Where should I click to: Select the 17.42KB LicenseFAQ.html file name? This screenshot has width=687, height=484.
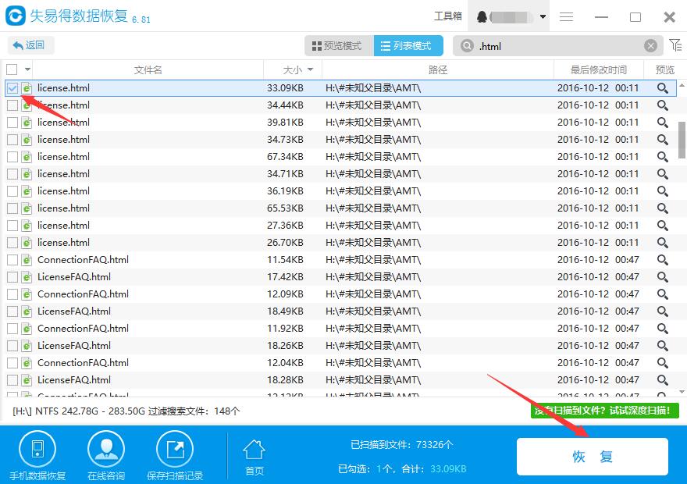click(x=74, y=277)
